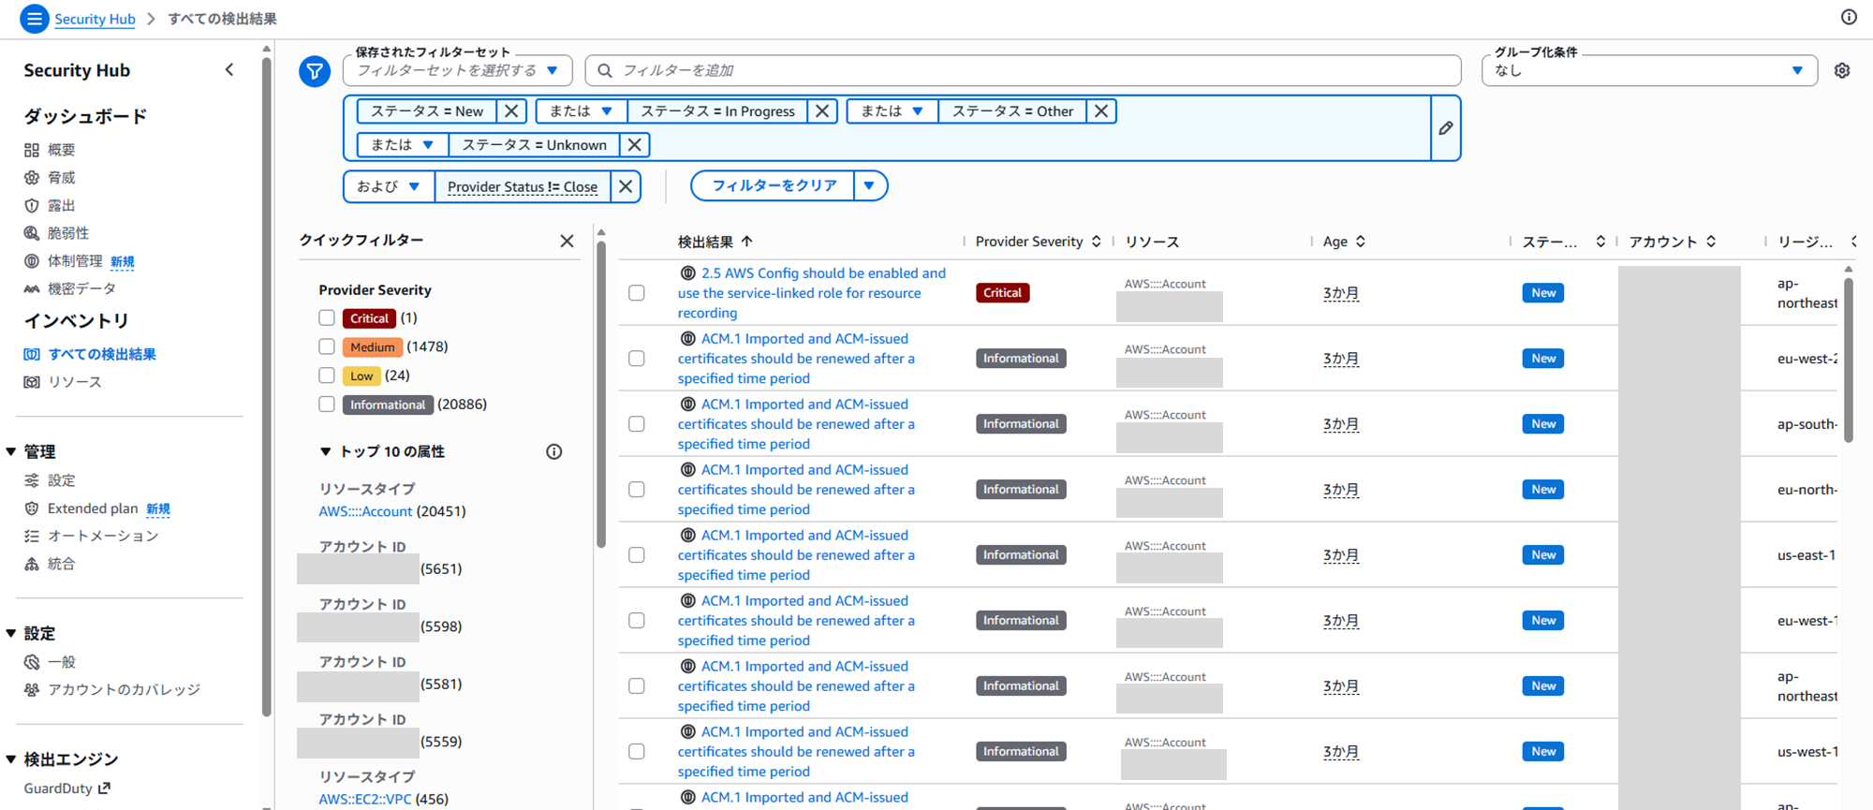This screenshot has height=810, width=1873.
Task: Collapse the 管理 sidebar section
Action: 11,452
